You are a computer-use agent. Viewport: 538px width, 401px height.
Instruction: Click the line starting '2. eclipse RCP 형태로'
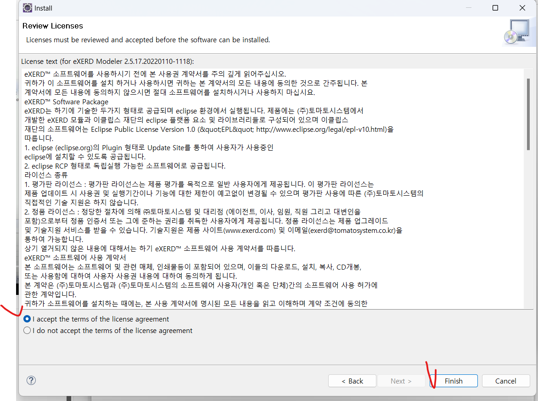pos(125,166)
